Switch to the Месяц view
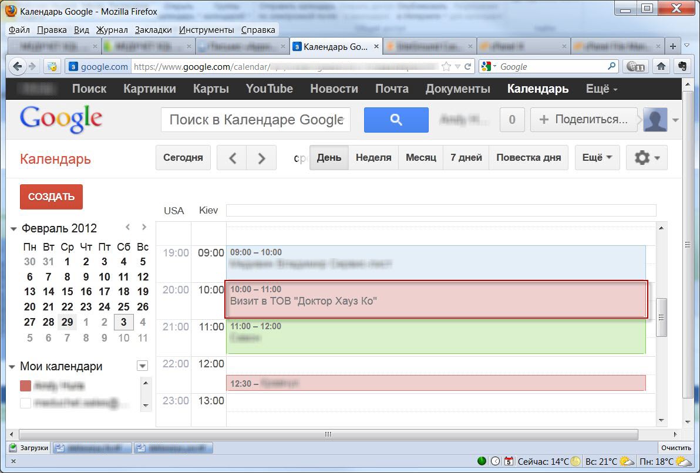This screenshot has width=700, height=473. click(421, 157)
